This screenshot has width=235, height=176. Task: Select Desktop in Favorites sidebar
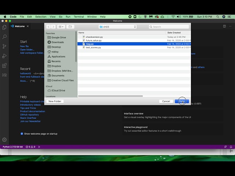(x=54, y=47)
